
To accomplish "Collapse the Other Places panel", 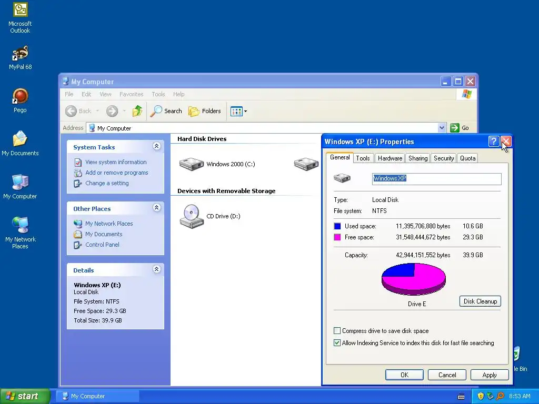I will (x=156, y=207).
